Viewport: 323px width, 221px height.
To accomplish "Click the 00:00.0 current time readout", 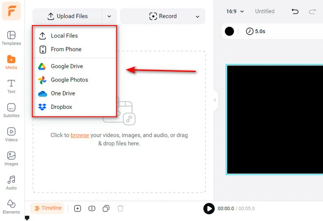I will [226, 208].
